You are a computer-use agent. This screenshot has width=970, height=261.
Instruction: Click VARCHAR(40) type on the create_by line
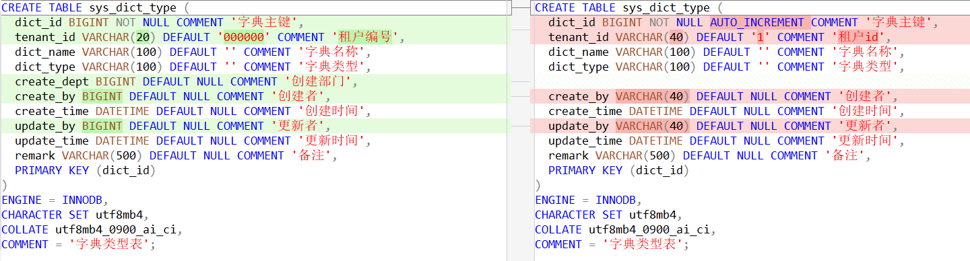coord(653,96)
